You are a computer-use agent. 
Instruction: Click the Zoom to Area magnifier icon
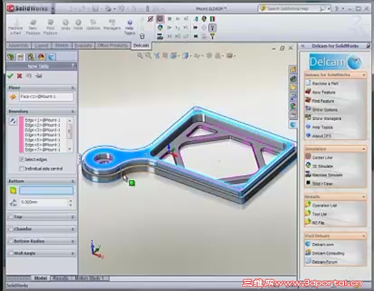point(149,56)
